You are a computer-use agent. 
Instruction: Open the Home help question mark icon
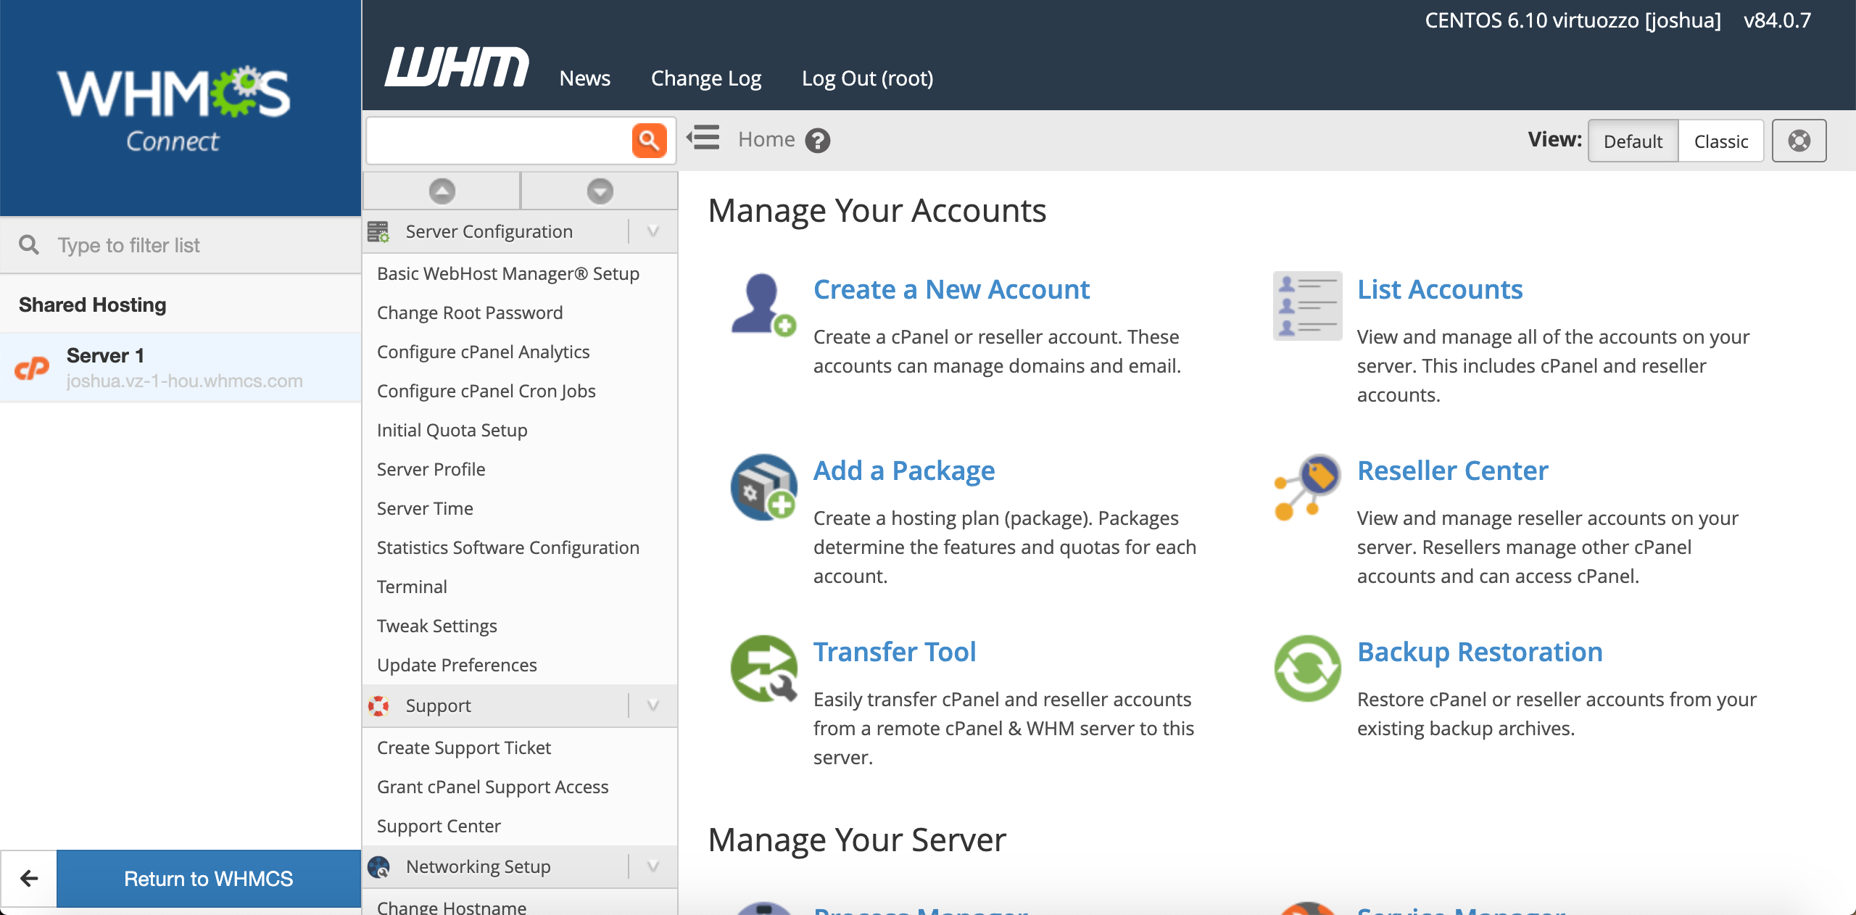pos(818,140)
